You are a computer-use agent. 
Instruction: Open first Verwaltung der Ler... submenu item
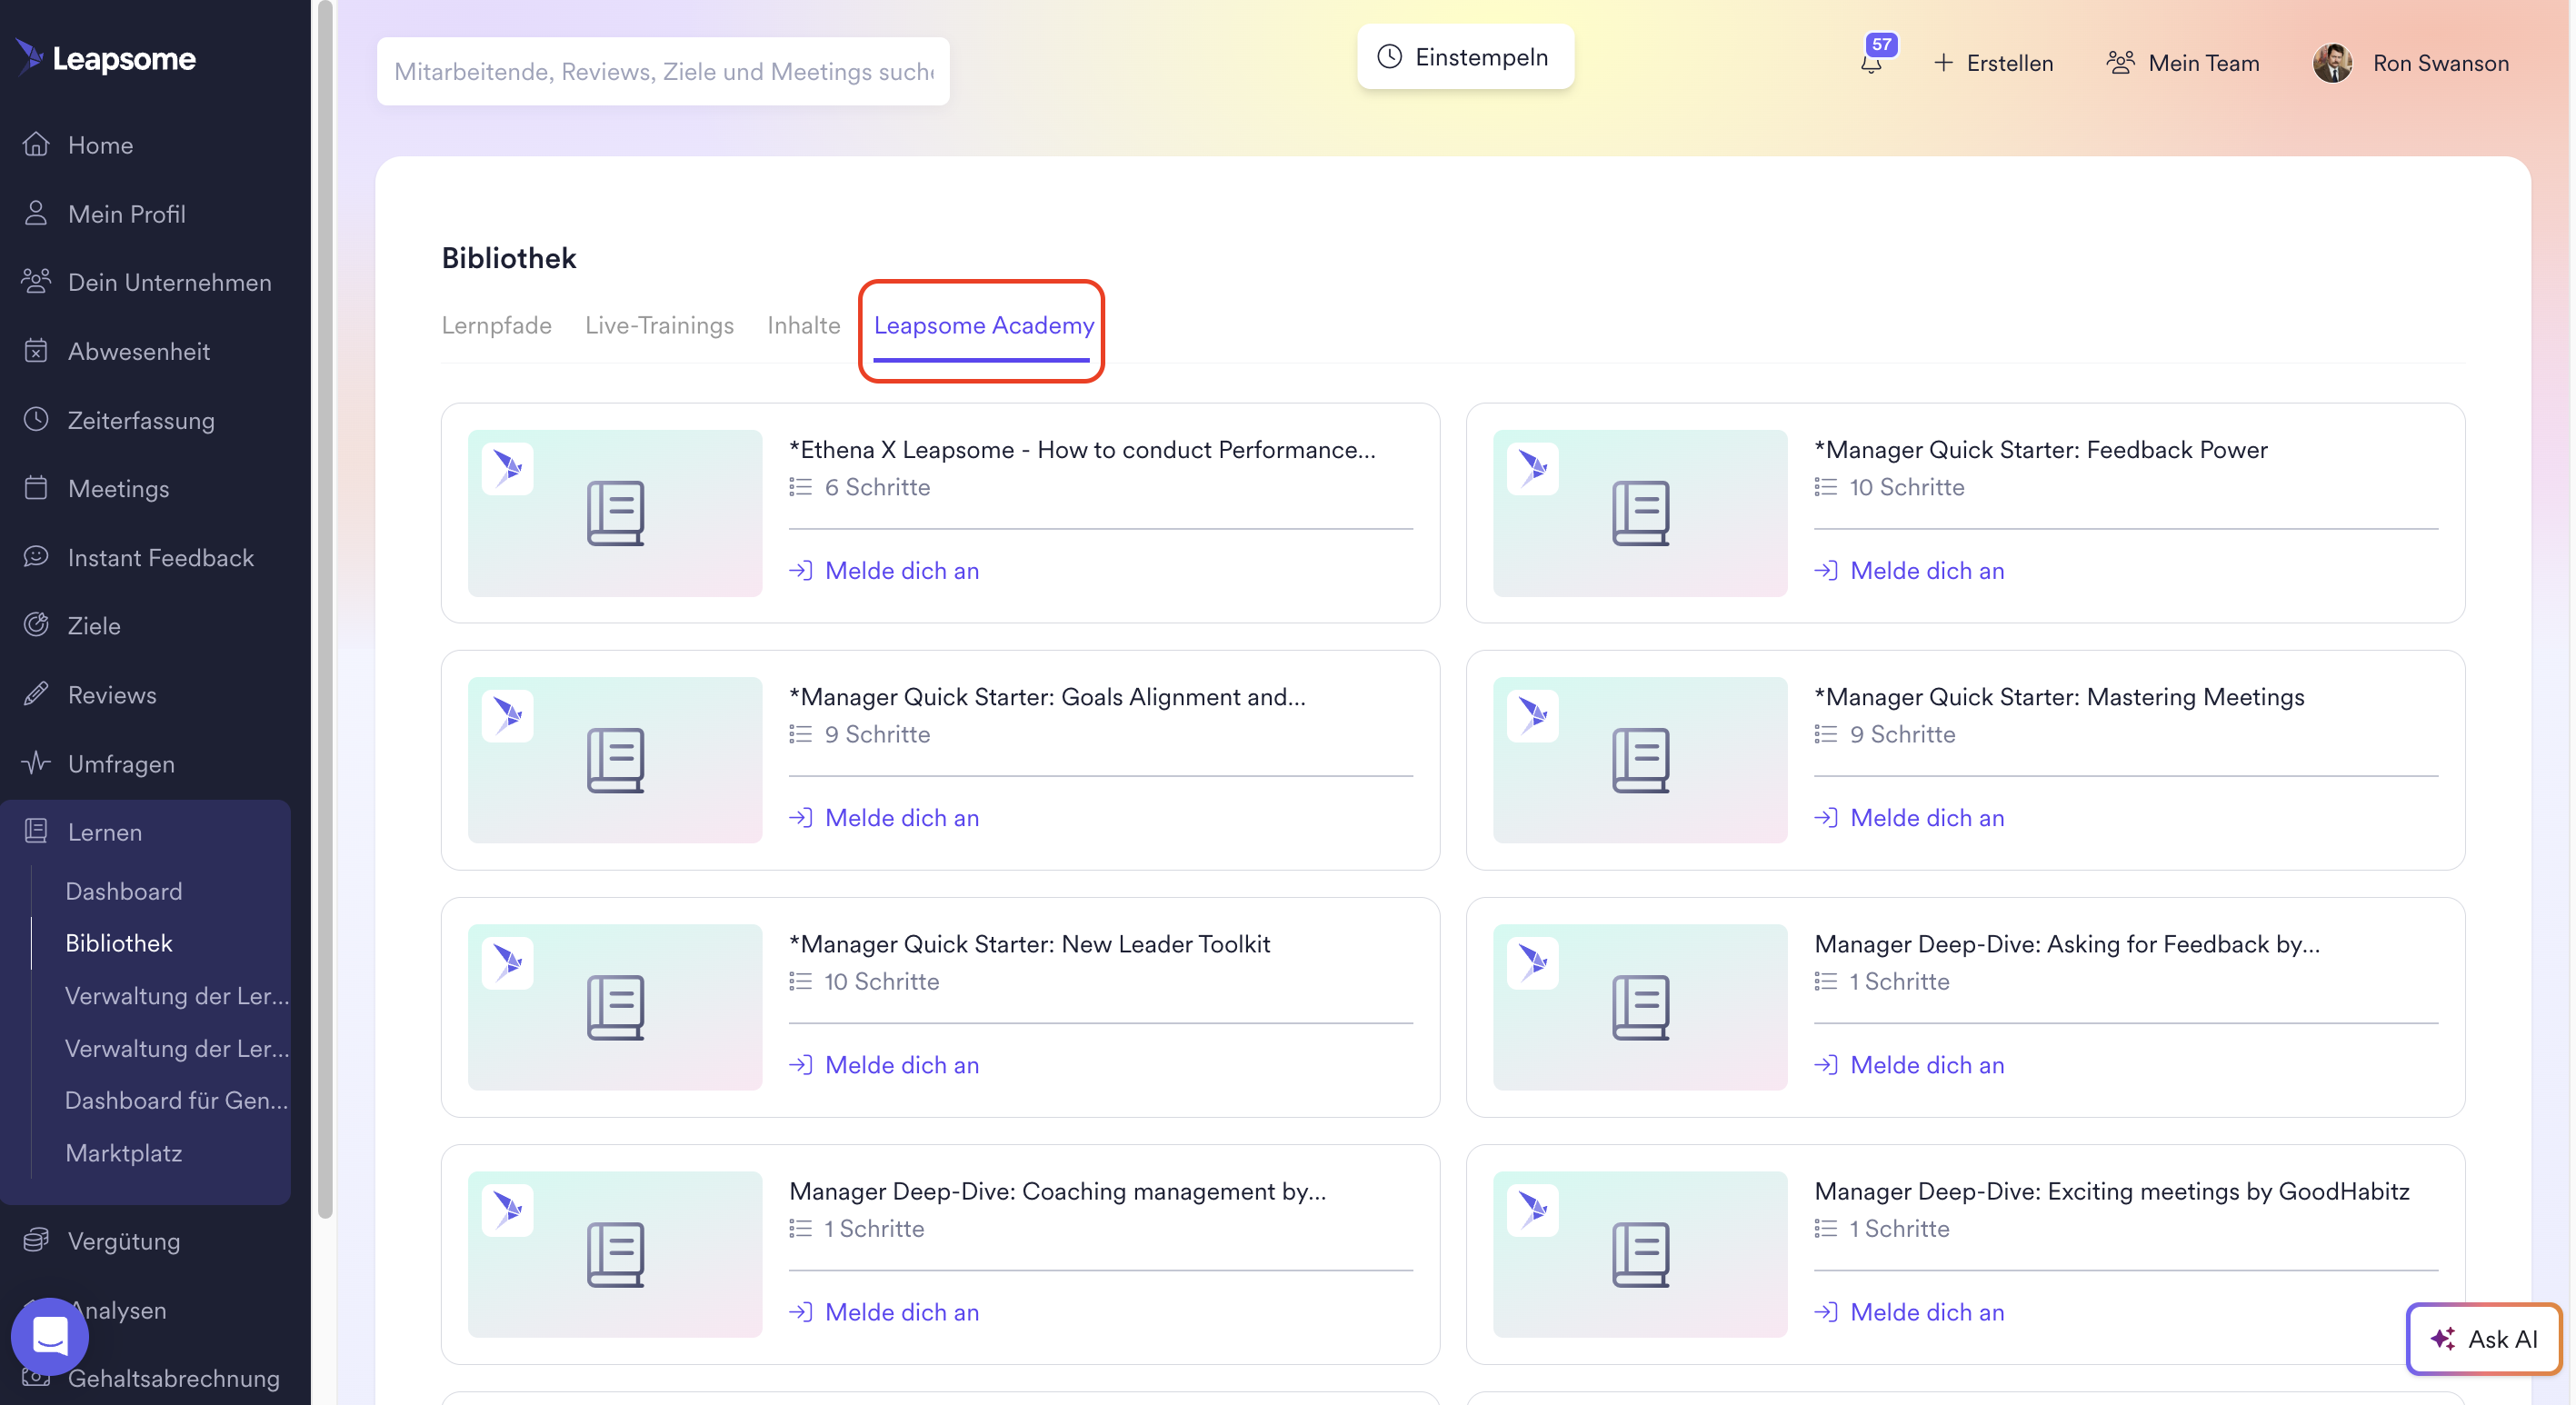tap(177, 995)
